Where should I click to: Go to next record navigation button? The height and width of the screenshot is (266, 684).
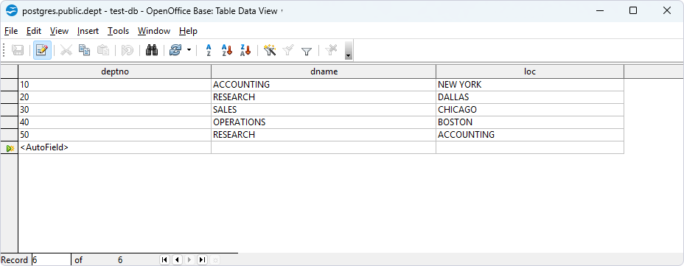point(189,260)
